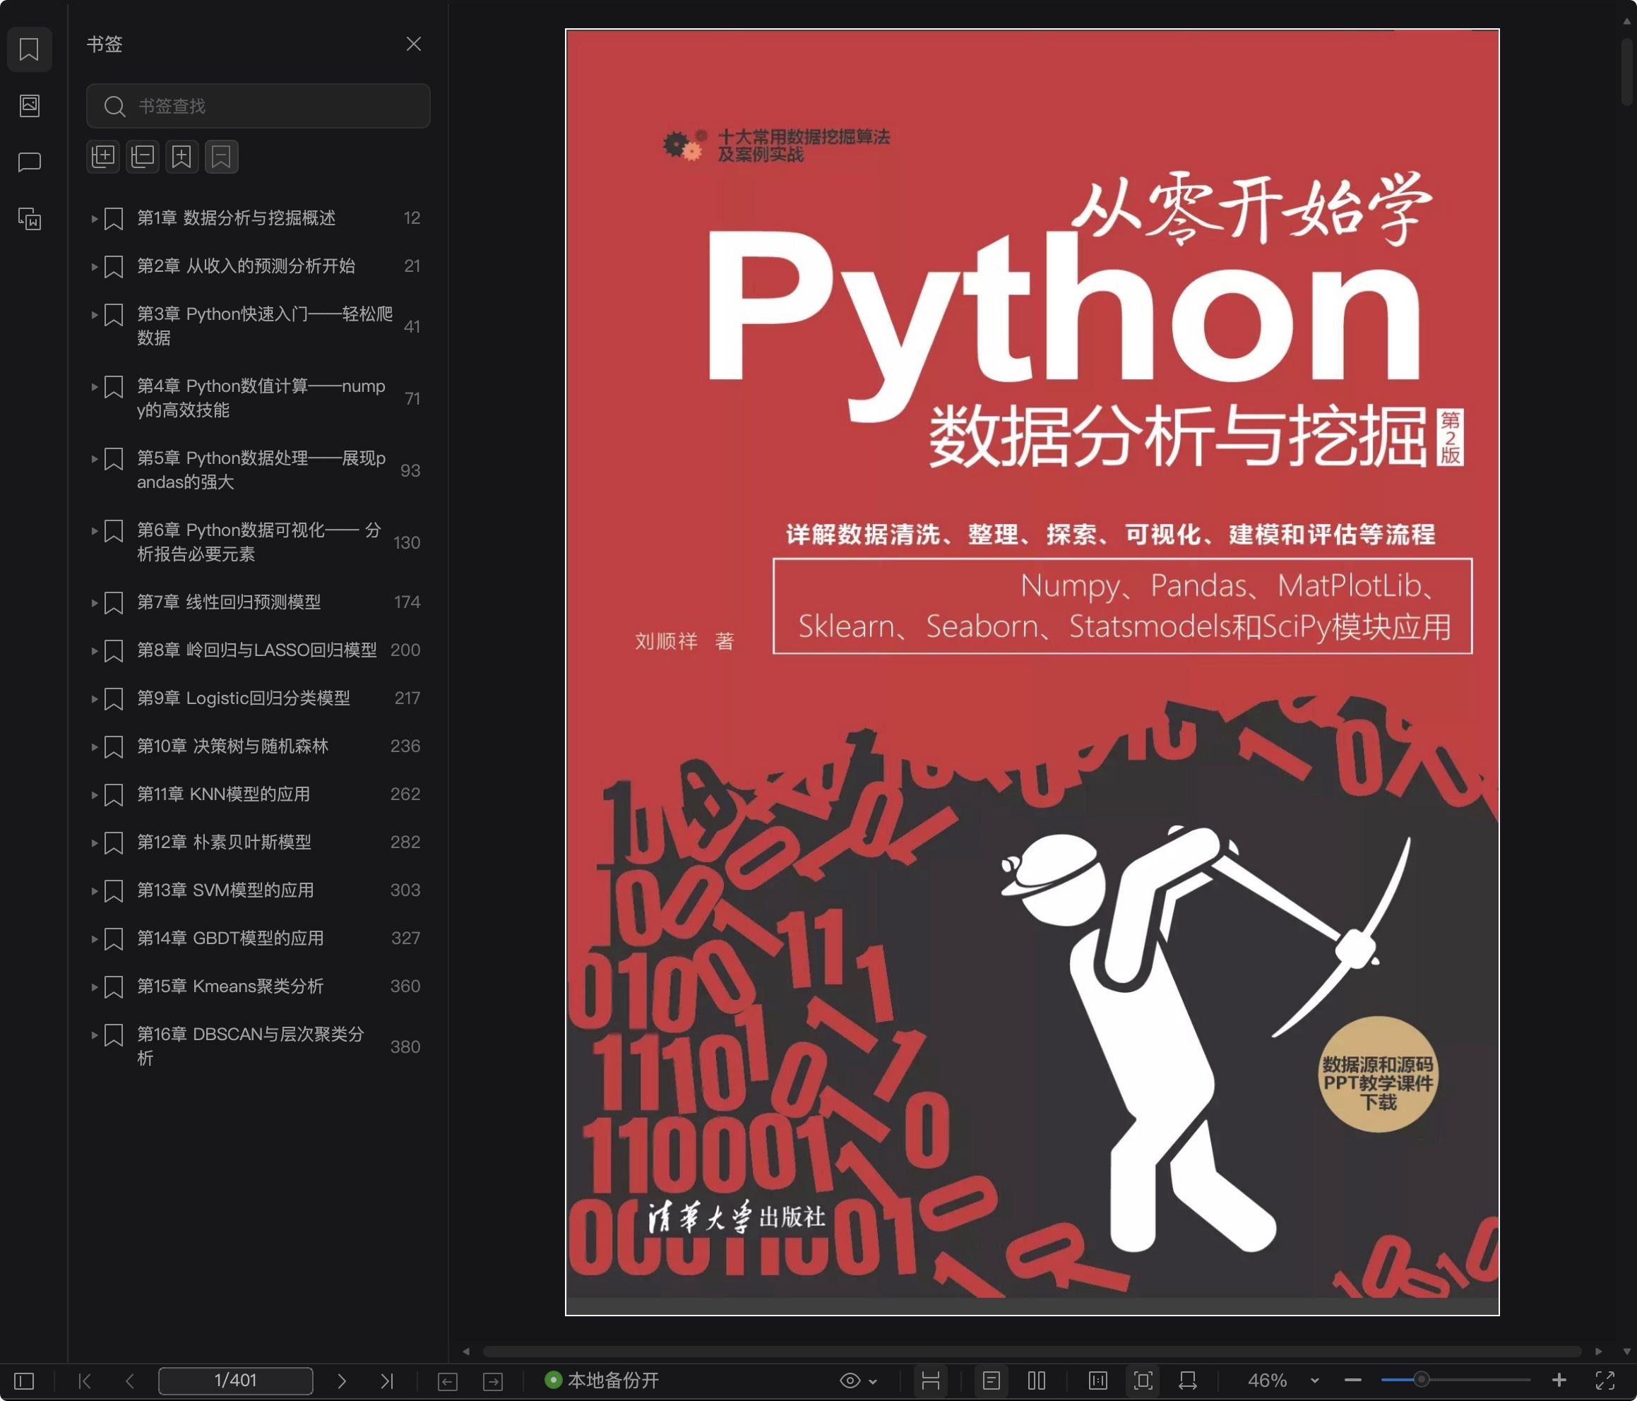
Task: Focus the bookmark search field
Action: (258, 106)
